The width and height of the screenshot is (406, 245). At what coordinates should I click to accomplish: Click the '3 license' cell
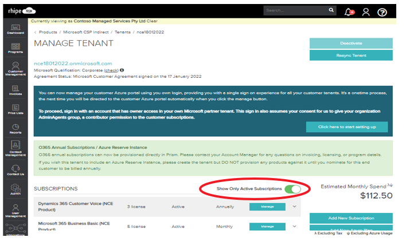(x=136, y=207)
